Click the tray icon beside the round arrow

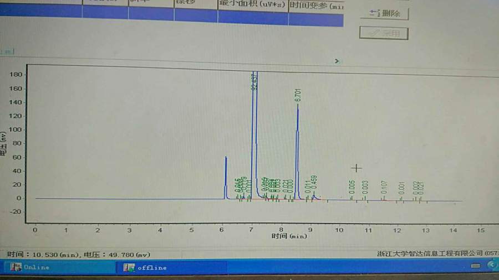[x=476, y=266]
